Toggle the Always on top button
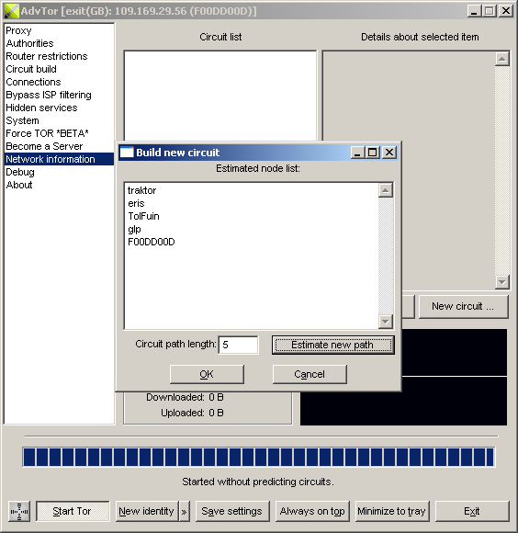Image resolution: width=518 pixels, height=533 pixels. point(312,511)
